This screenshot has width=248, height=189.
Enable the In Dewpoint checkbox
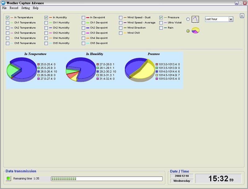pos(83,17)
